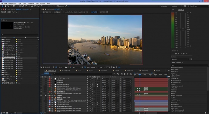This screenshot has width=209, height=114.
Task: Select the Brush tool
Action: pyautogui.click(x=29, y=6)
